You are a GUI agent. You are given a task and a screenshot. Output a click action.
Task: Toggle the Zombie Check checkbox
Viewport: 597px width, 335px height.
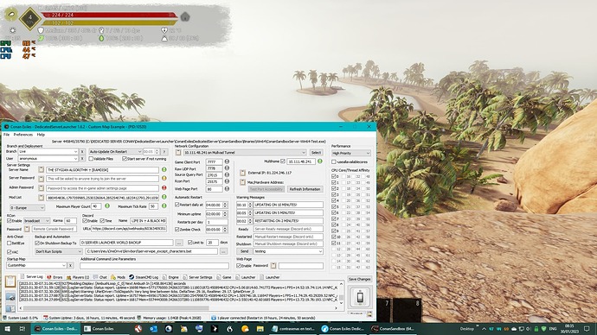pyautogui.click(x=177, y=230)
